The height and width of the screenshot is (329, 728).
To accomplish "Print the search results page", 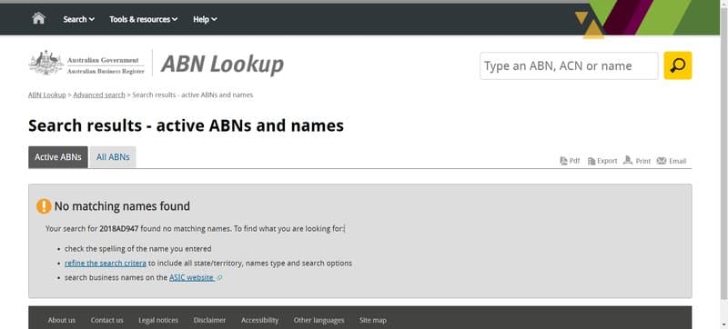I will [x=636, y=161].
